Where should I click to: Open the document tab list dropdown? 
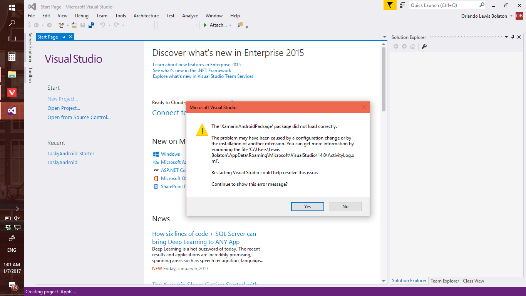tap(385, 37)
